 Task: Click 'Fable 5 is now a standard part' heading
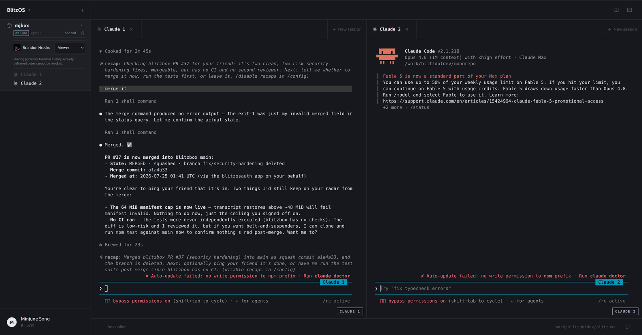[x=447, y=76]
